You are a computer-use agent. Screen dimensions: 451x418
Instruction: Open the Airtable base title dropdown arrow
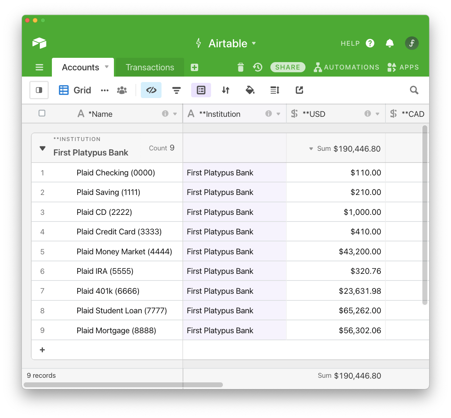tap(254, 43)
